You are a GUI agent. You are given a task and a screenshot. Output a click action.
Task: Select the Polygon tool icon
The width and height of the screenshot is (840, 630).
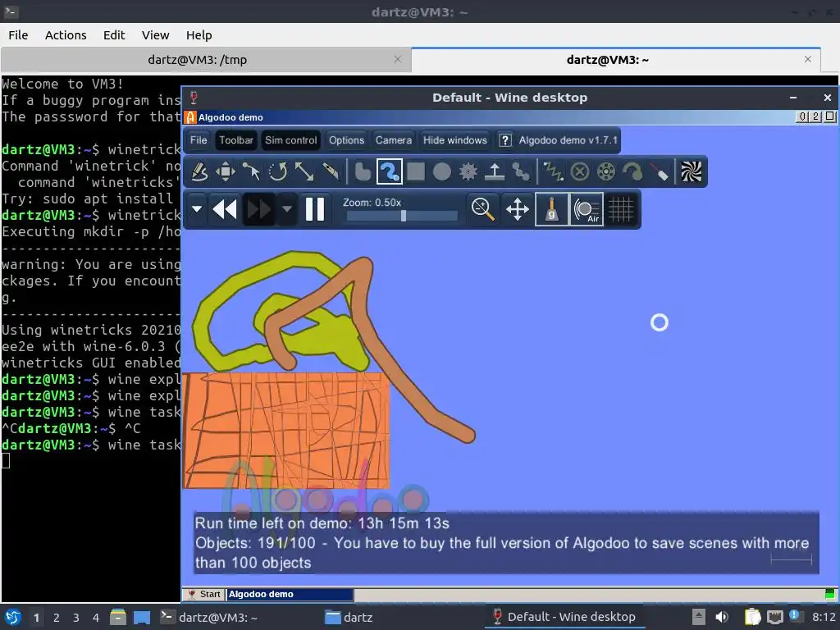point(363,172)
